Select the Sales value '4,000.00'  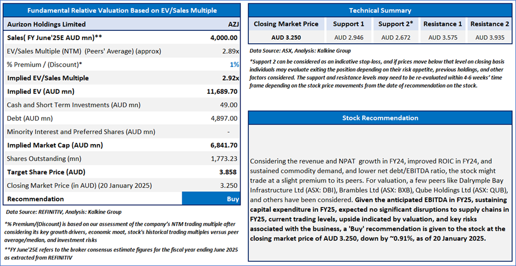tap(224, 38)
